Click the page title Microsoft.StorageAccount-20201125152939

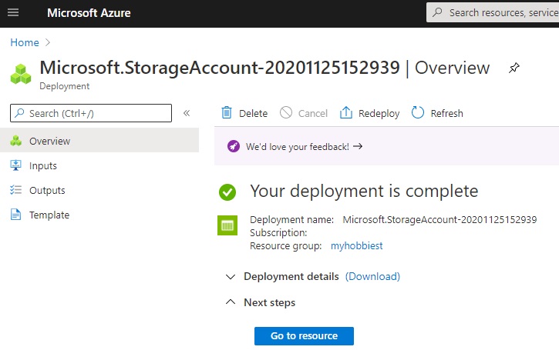pos(220,68)
